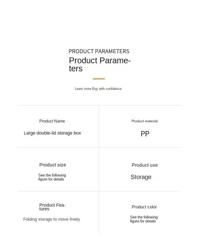
Task: Click the word "Large" in the product name value
Action: [30, 133]
